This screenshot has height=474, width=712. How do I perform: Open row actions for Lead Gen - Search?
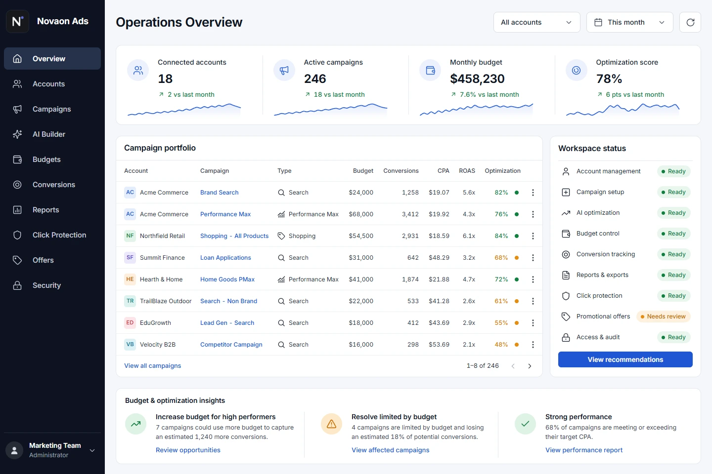point(533,323)
